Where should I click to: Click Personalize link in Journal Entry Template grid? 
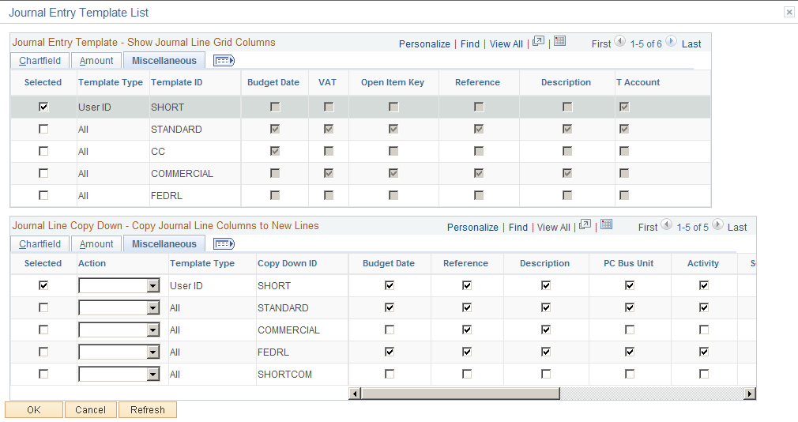pyautogui.click(x=424, y=44)
